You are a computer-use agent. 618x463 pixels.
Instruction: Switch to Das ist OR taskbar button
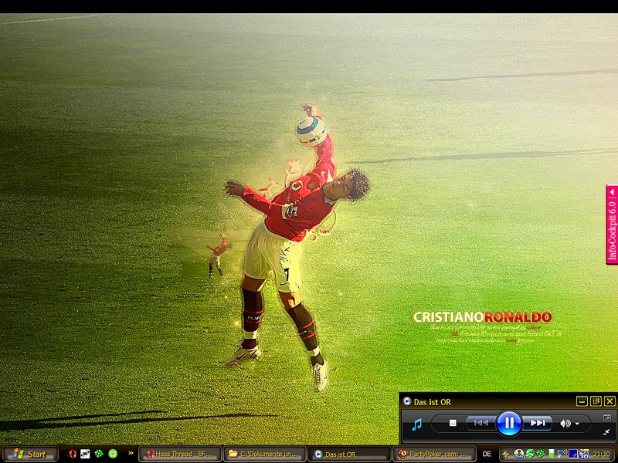[x=349, y=454]
